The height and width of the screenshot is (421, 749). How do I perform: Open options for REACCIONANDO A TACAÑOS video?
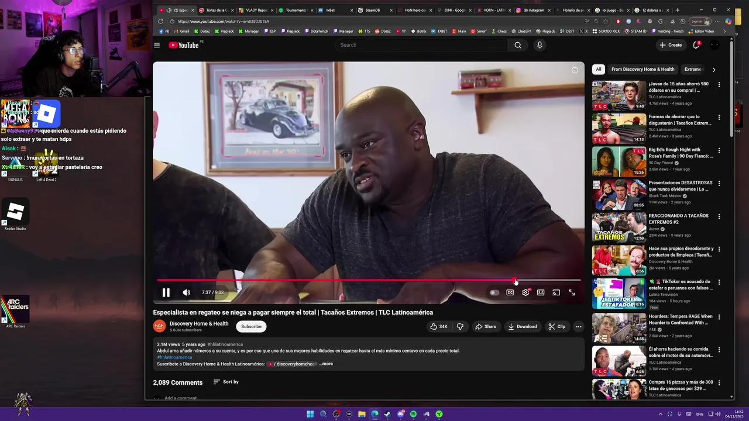(x=719, y=216)
